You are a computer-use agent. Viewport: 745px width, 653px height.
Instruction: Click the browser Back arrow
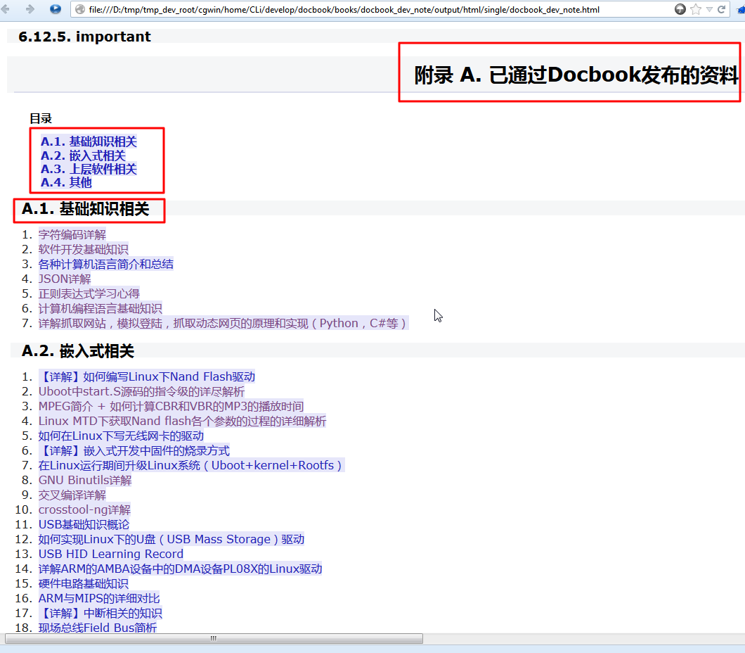point(6,9)
